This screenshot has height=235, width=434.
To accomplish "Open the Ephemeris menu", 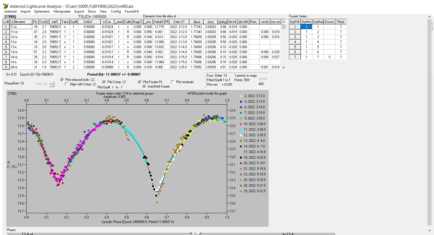I will tap(42, 11).
